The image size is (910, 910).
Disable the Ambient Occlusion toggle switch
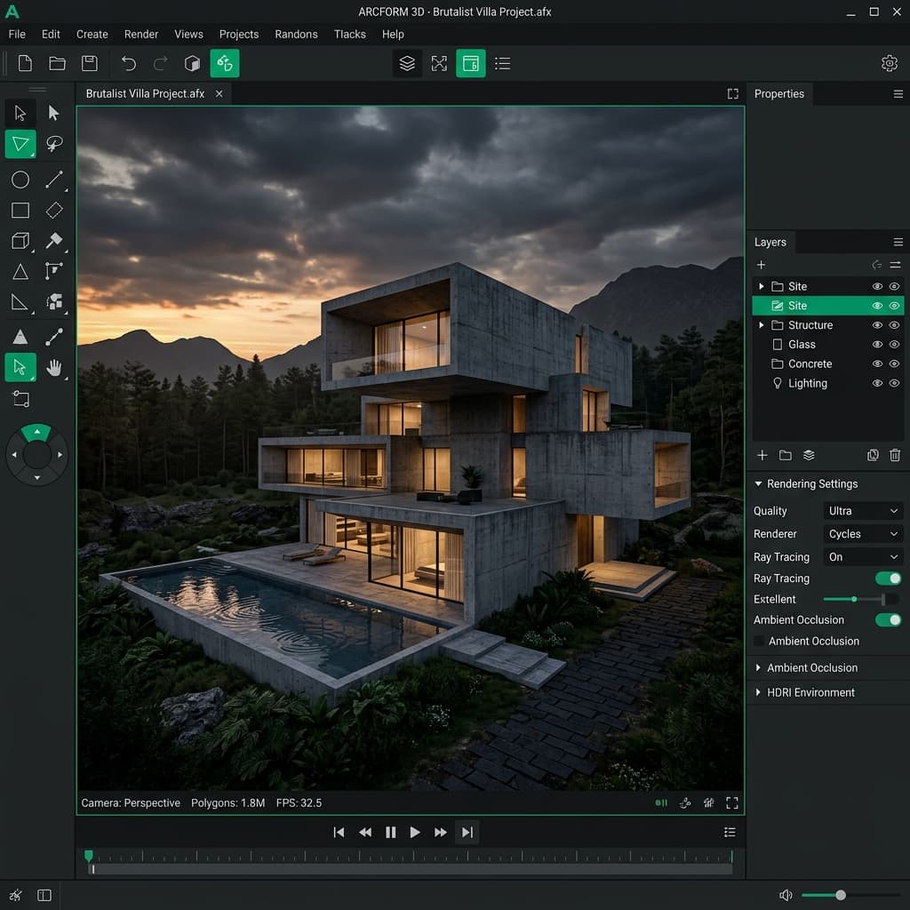point(886,619)
